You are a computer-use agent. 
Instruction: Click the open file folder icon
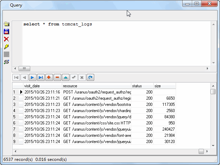(x=6, y=24)
